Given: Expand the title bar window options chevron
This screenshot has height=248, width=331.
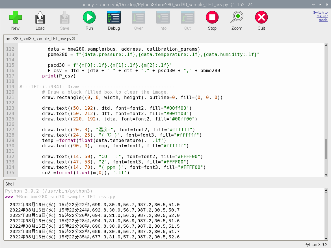Looking at the screenshot, I should point(313,5).
